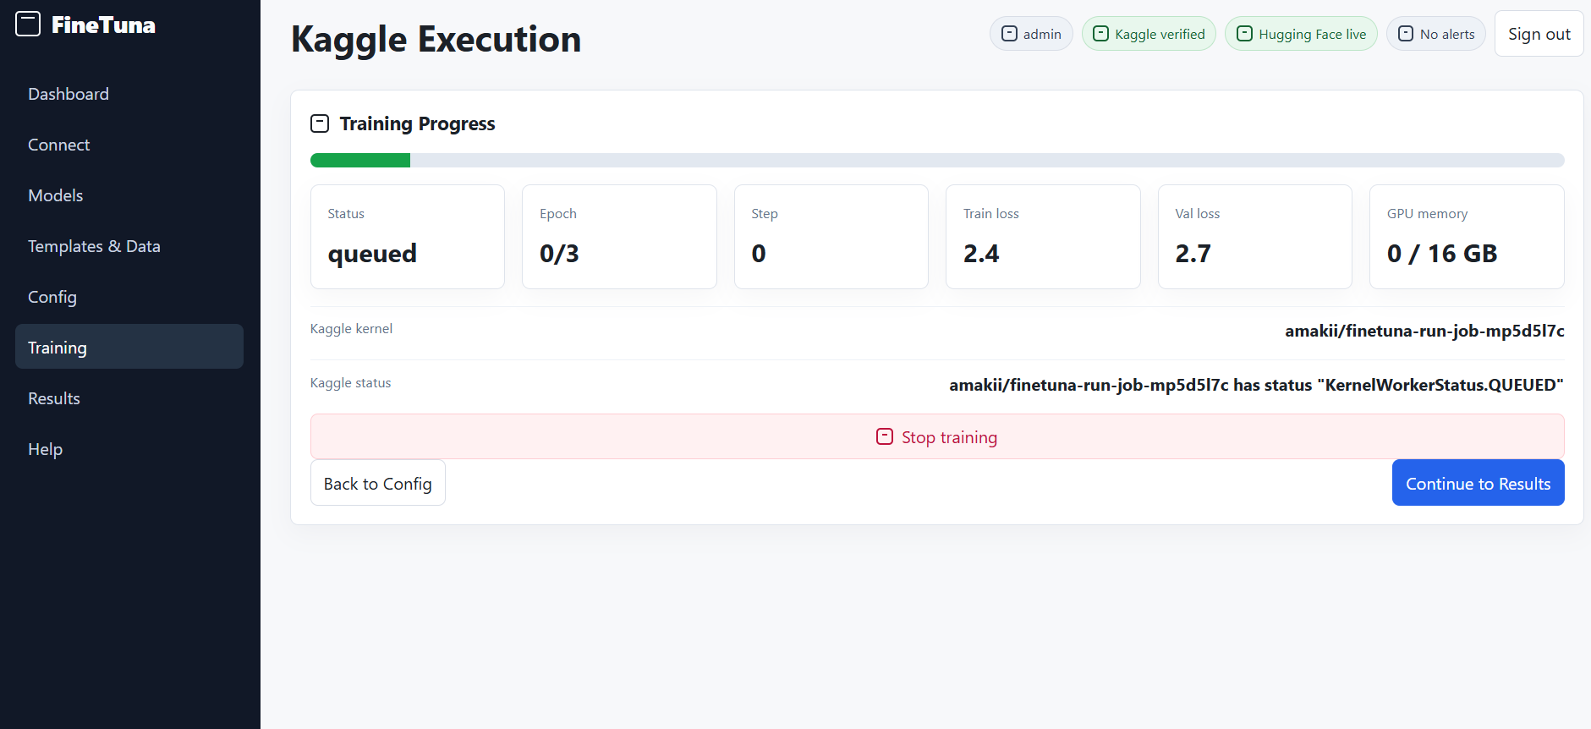Screen dimensions: 1591x729
Task: Click Continue to Results
Action: pos(1478,483)
